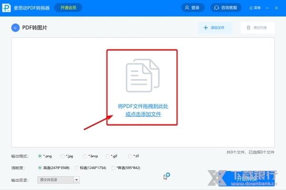Close the PDF converter window

(x=276, y=8)
